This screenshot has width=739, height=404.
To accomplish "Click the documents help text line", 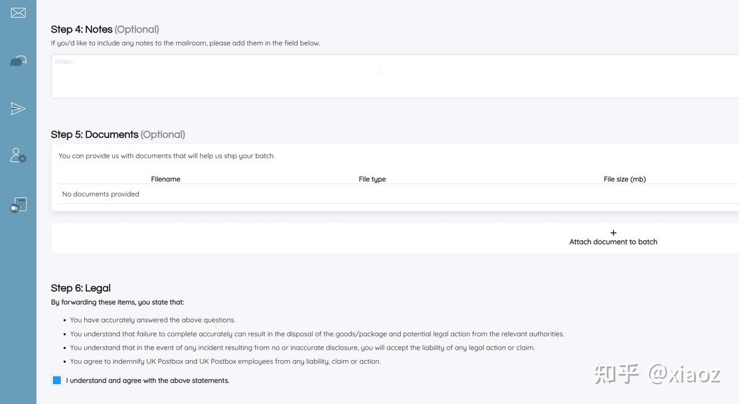I will (x=166, y=156).
